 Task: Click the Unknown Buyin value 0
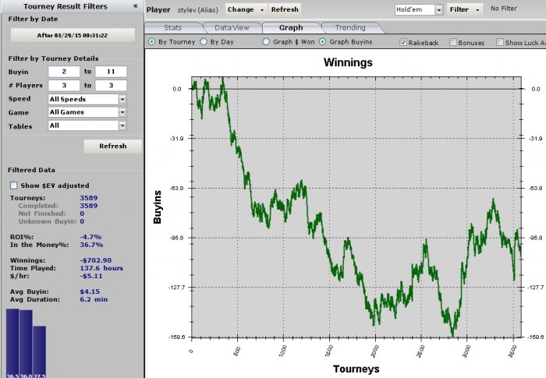[82, 221]
